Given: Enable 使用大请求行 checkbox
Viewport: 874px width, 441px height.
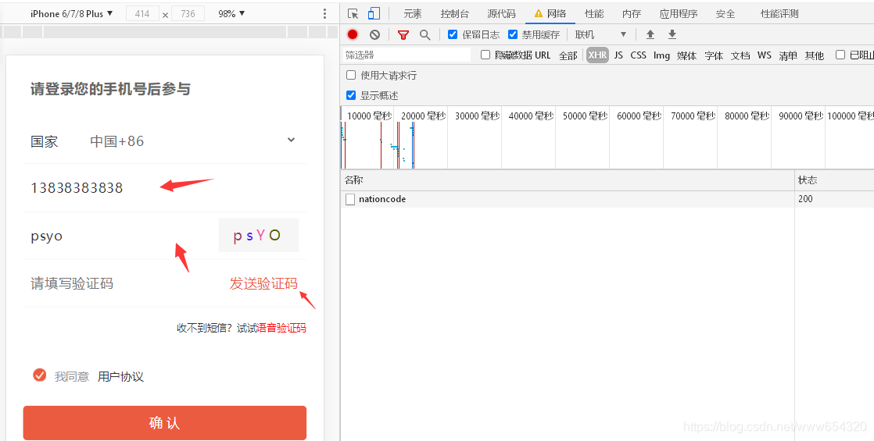Looking at the screenshot, I should pos(351,75).
